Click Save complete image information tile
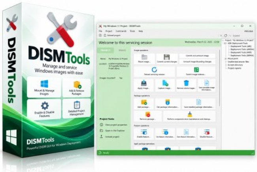The image size is (257, 172). pyautogui.click(x=206, y=85)
